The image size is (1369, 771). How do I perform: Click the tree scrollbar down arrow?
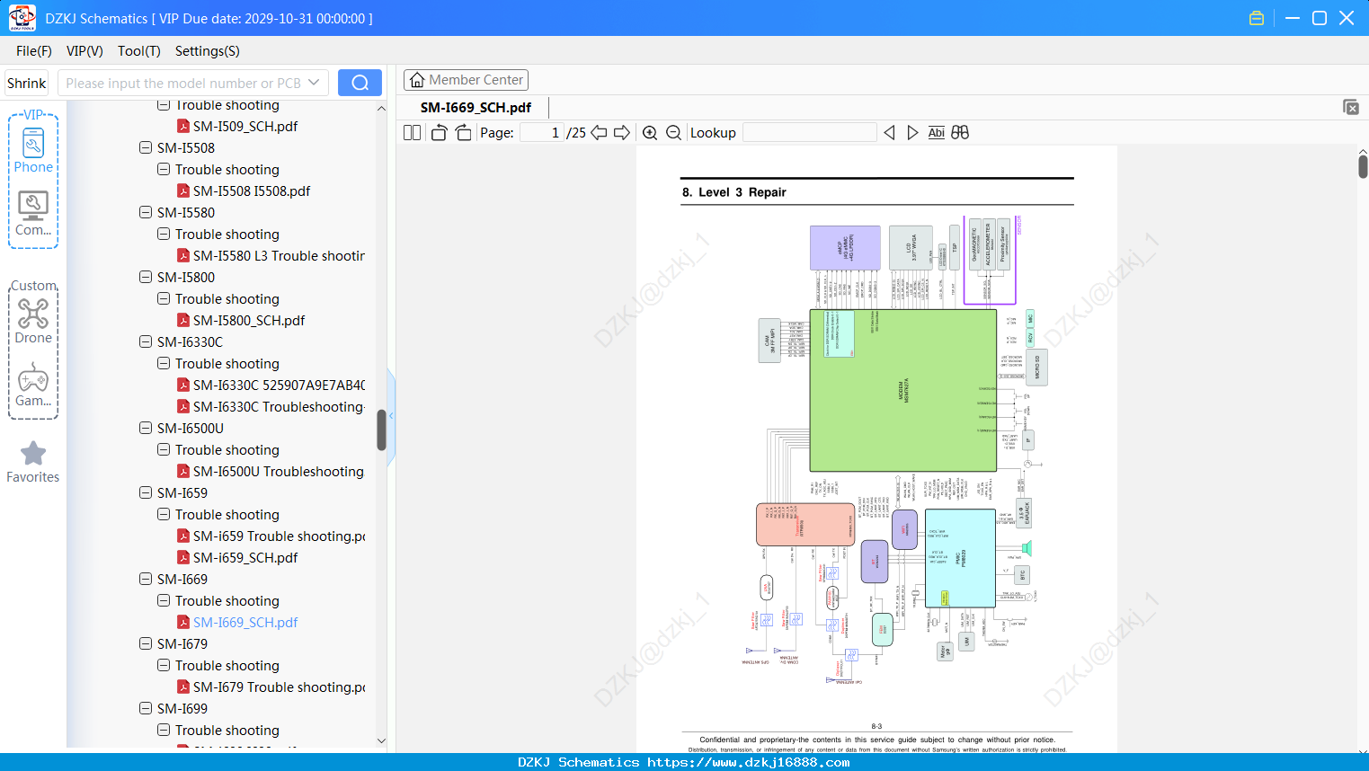point(381,740)
